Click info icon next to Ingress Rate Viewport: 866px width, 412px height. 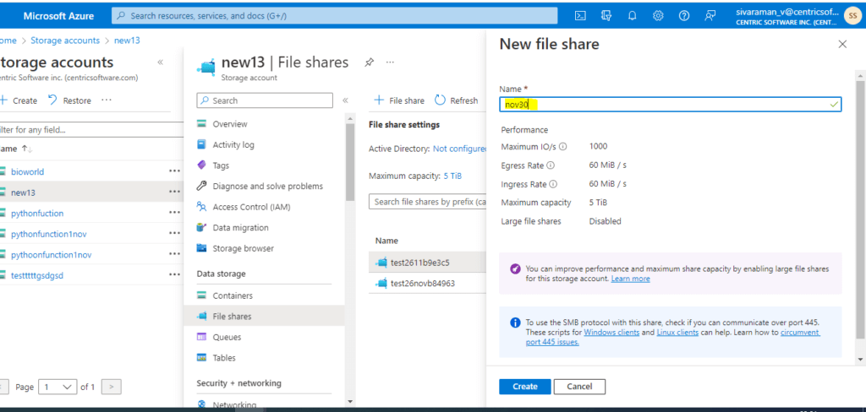[x=553, y=184]
